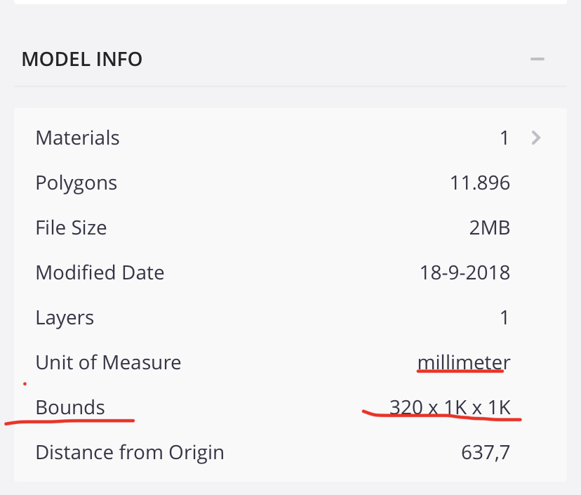Screen dimensions: 581x495
Task: Select the bounds value 320 x 1K x 1K
Action: pyautogui.click(x=450, y=407)
